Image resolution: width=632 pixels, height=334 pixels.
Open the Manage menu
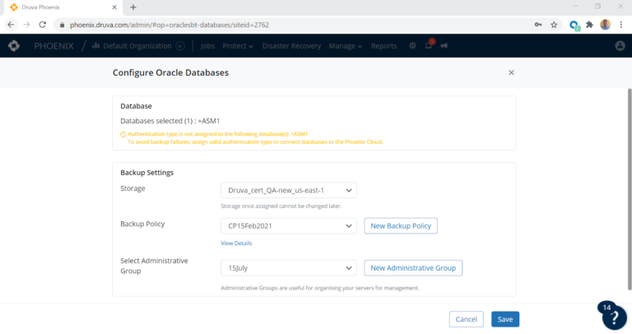[x=345, y=46]
